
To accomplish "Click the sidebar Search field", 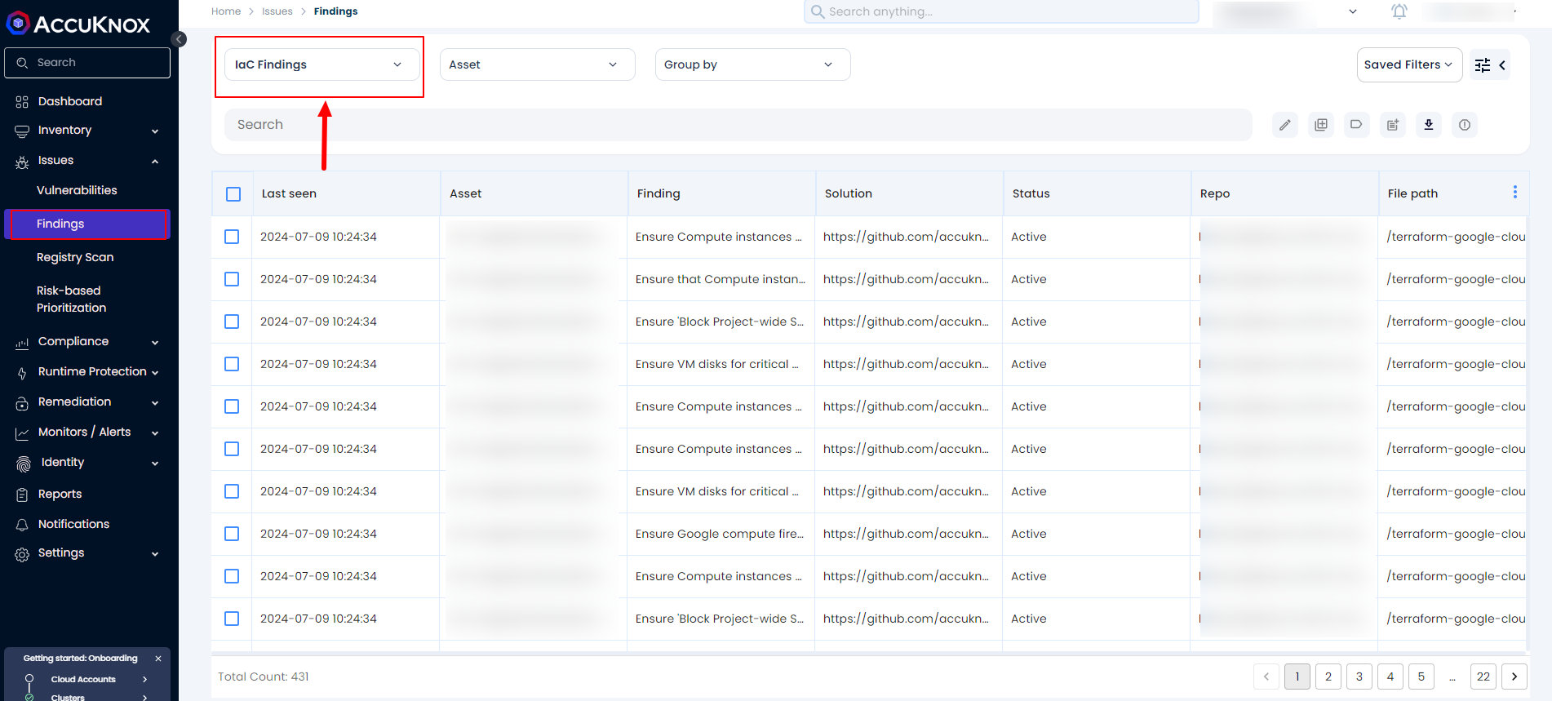I will pos(87,63).
